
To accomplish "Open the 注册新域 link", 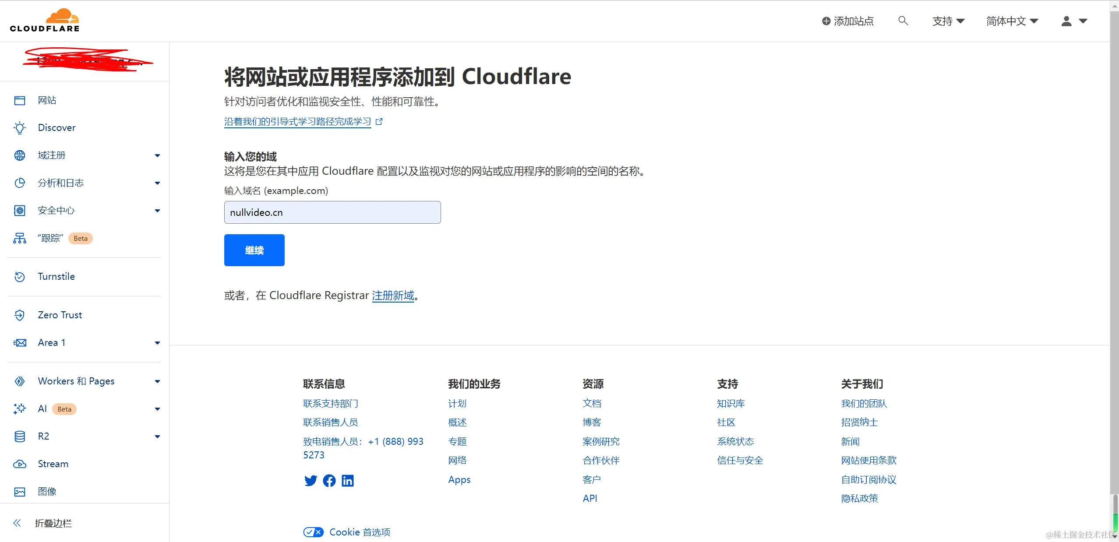I will pos(392,296).
